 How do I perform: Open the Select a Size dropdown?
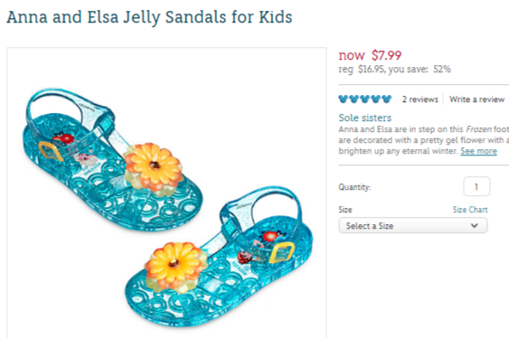click(x=413, y=225)
